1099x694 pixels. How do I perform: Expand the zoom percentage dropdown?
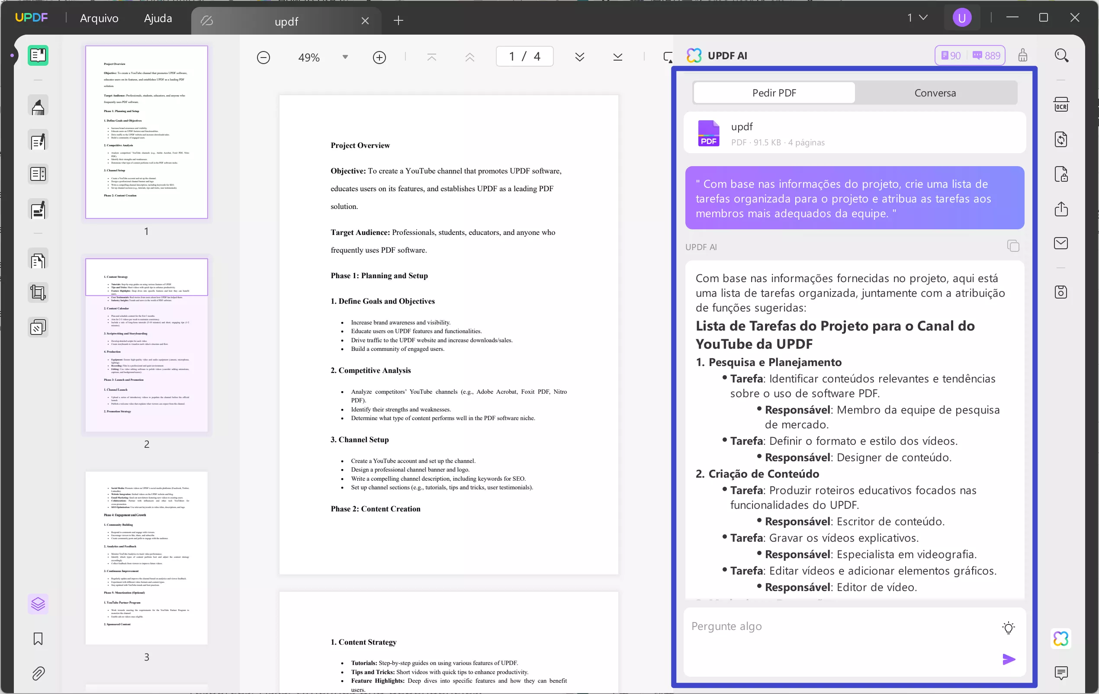[345, 57]
